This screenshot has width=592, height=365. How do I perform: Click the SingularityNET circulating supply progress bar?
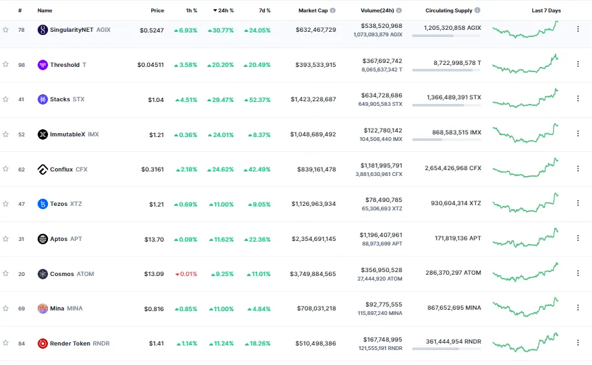click(447, 36)
